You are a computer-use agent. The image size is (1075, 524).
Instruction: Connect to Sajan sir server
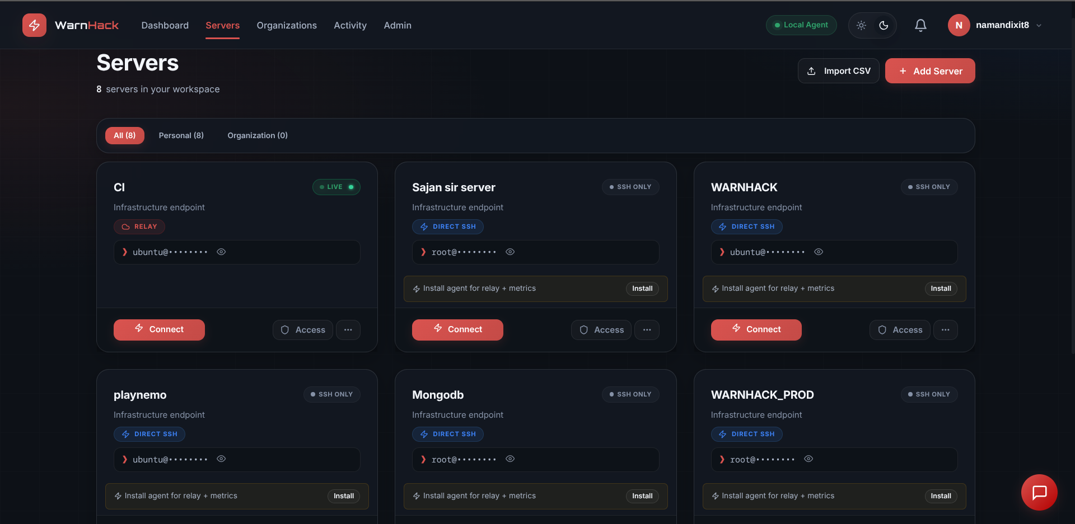point(457,329)
